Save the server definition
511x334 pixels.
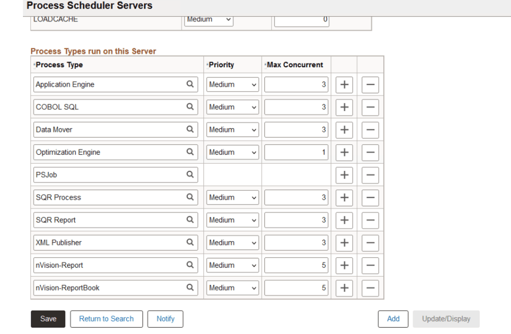click(x=47, y=318)
